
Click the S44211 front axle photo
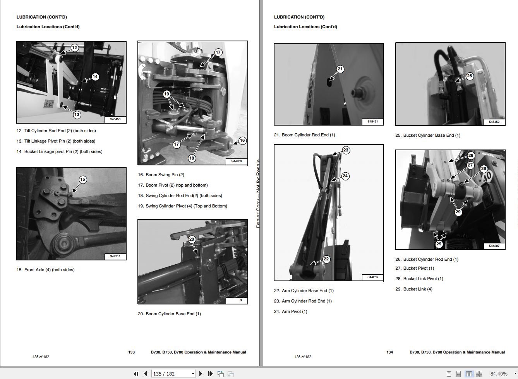[71, 214]
